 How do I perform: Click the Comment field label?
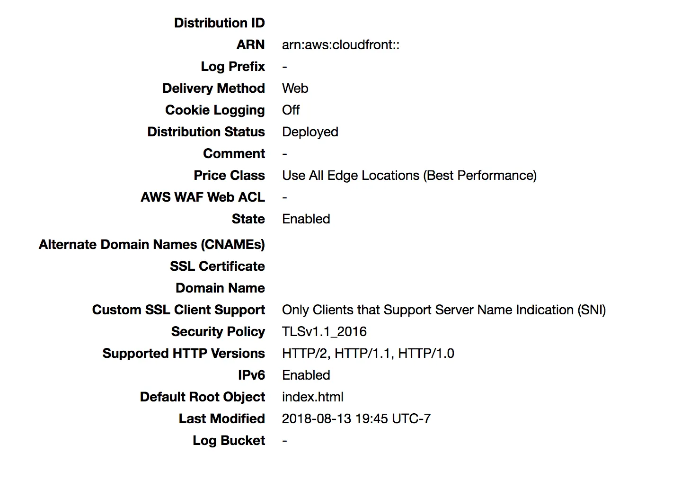tap(234, 153)
